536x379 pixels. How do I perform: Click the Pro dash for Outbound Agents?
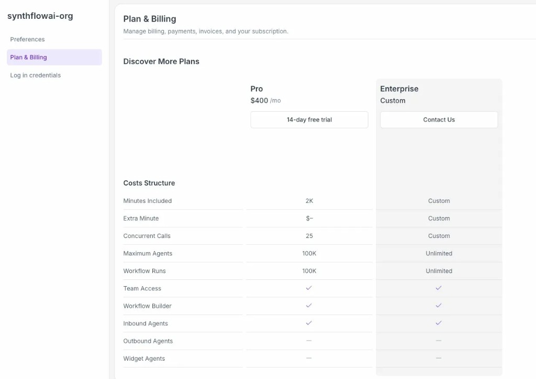point(309,341)
